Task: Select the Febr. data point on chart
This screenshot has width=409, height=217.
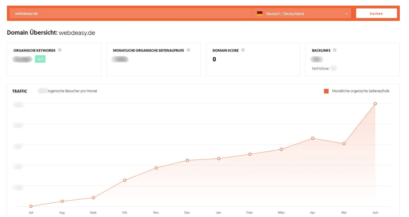Action: click(x=250, y=154)
